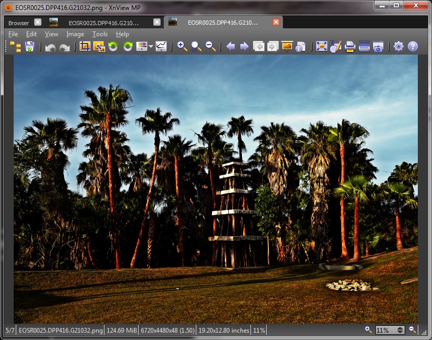
Task: Click the Save file icon
Action: click(x=29, y=47)
